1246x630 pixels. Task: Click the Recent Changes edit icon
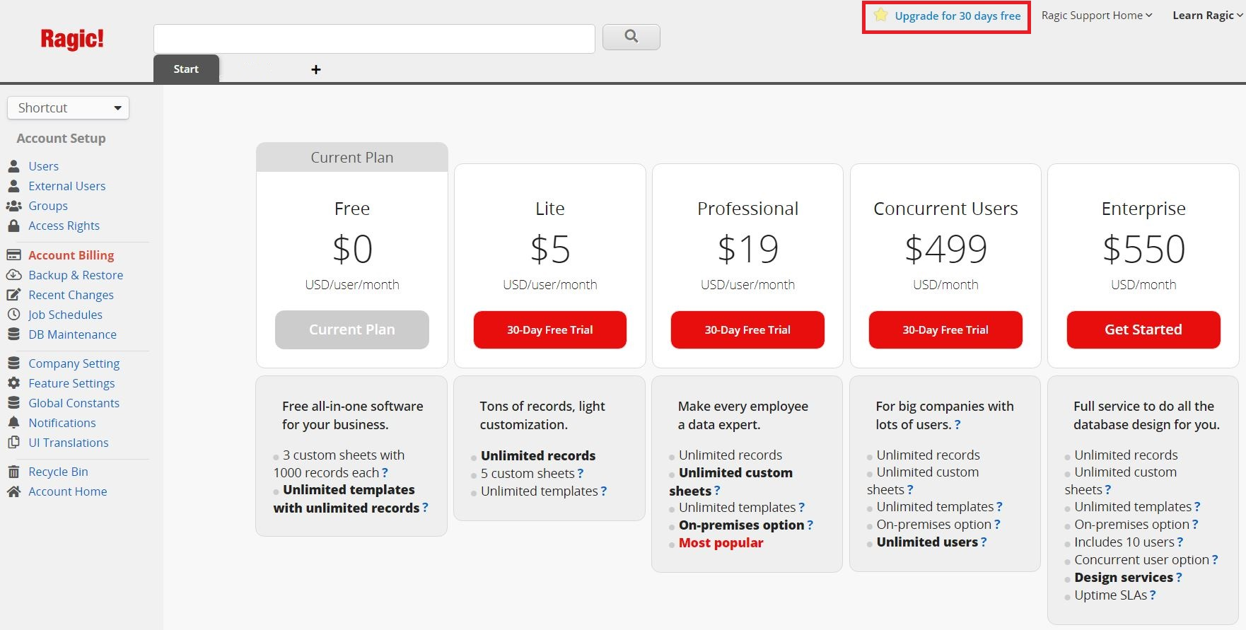click(x=13, y=295)
